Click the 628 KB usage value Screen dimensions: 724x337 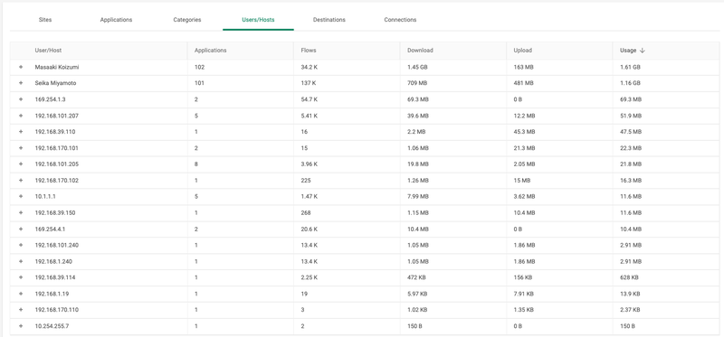coord(629,277)
